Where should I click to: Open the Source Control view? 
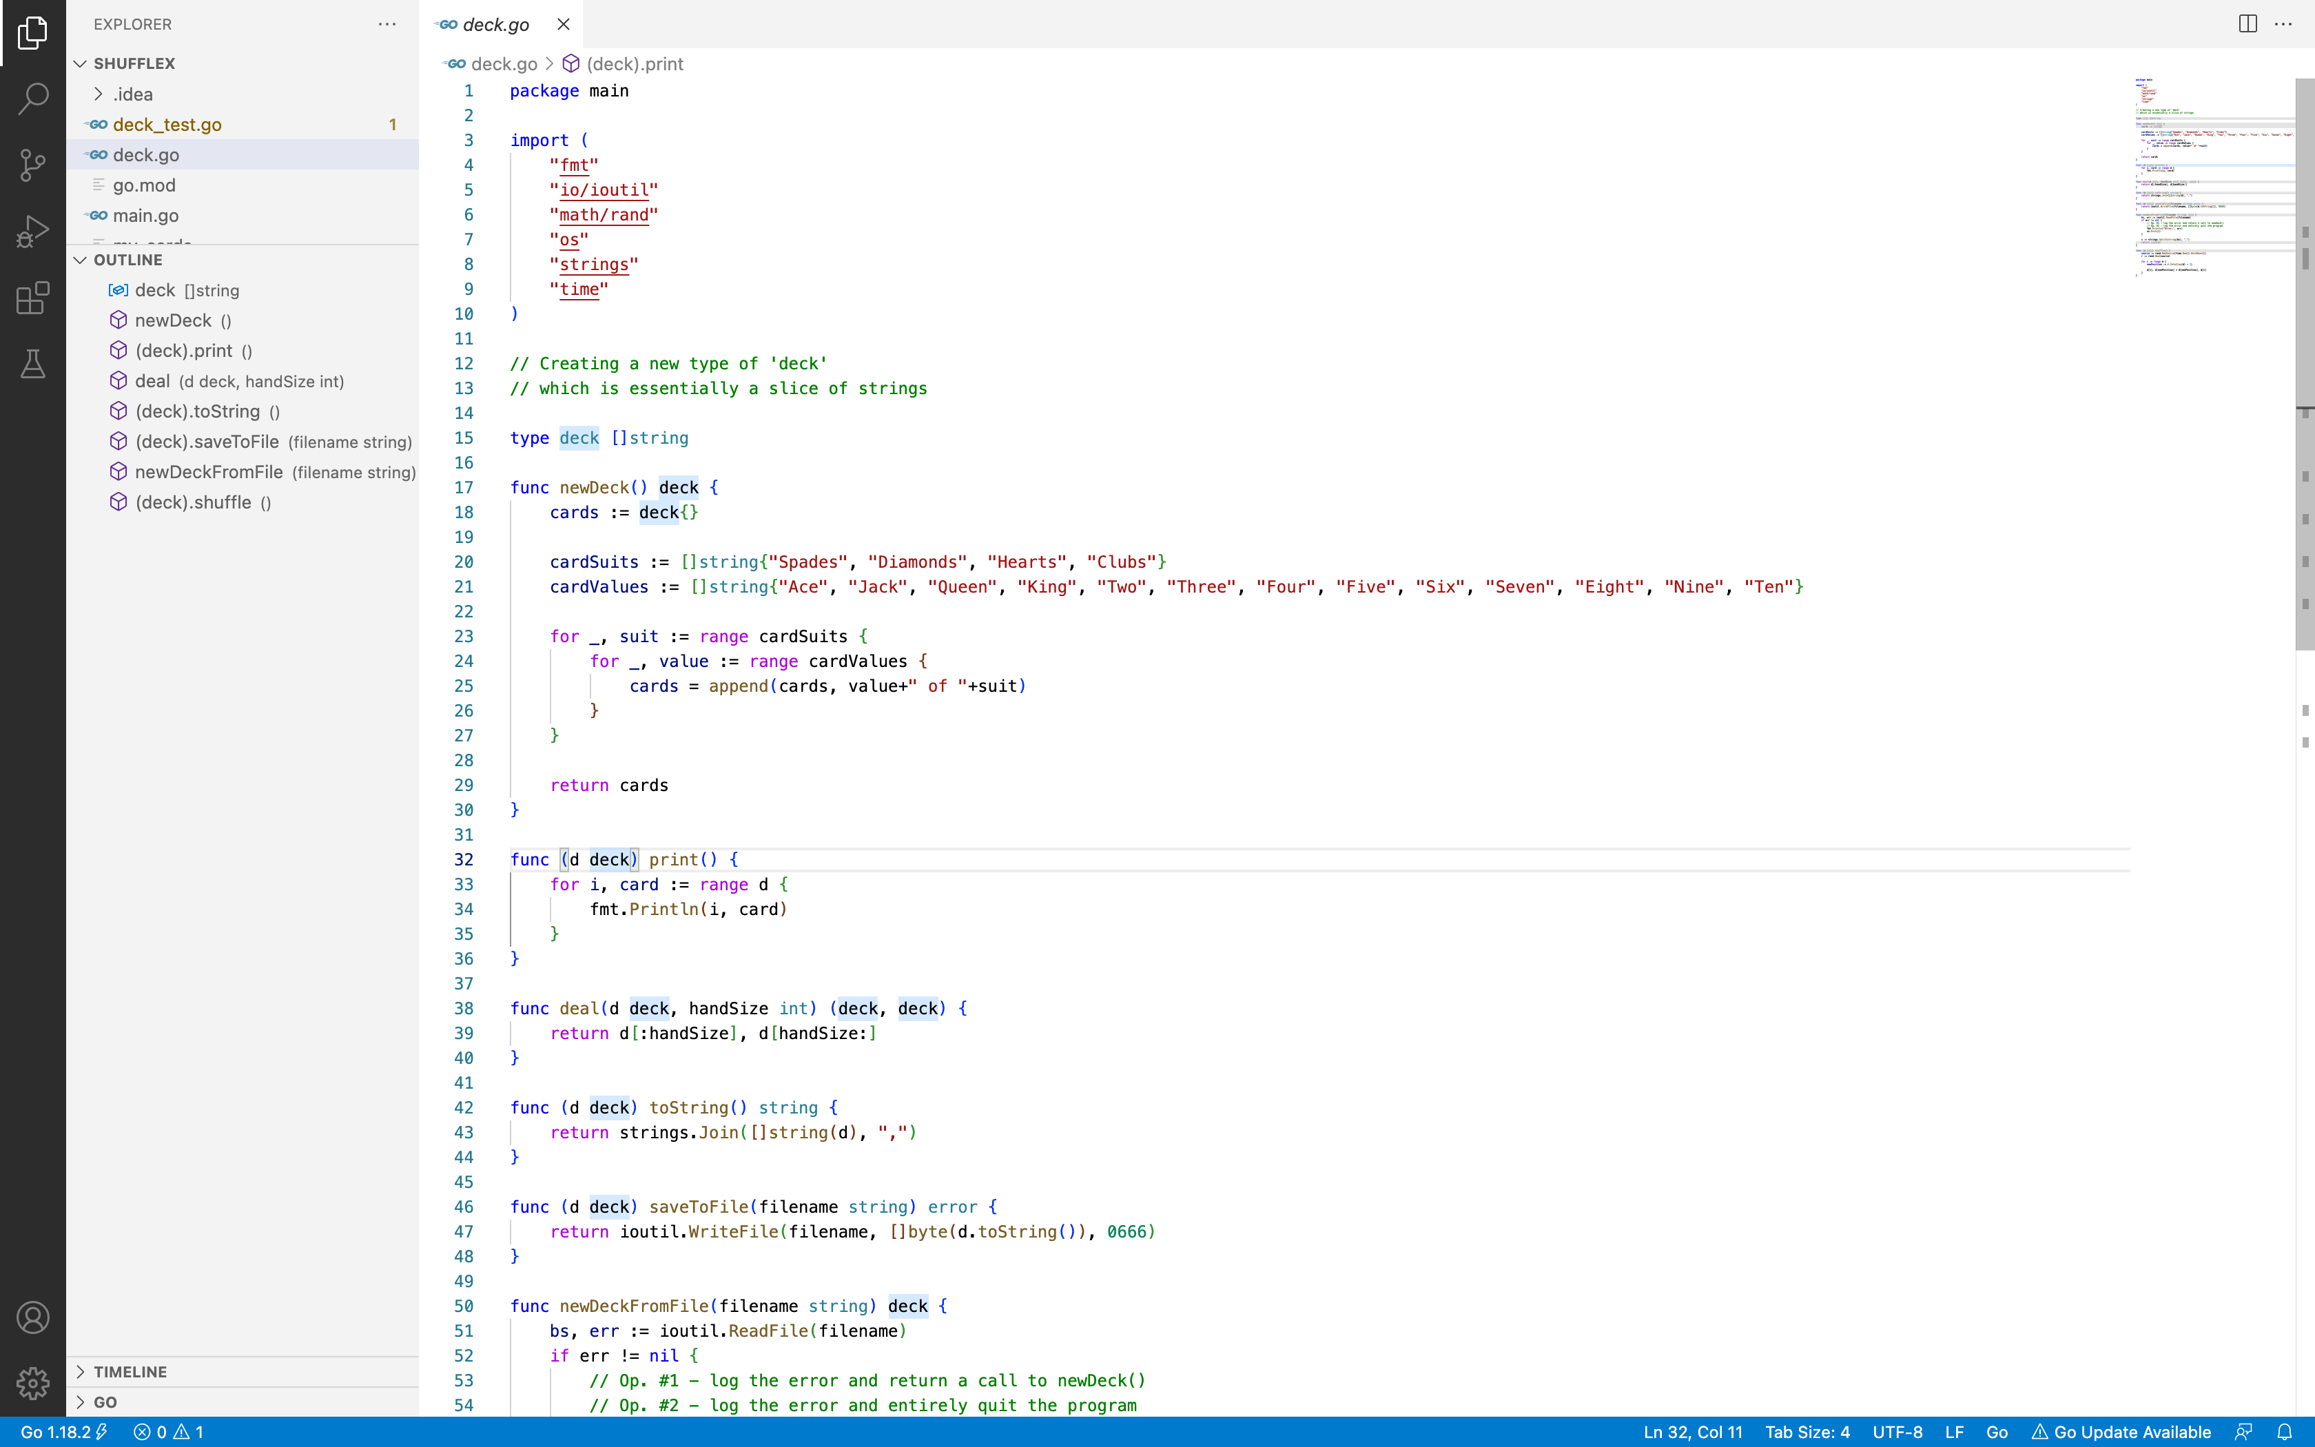[32, 165]
